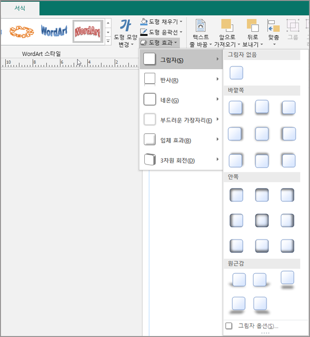
Task: Apply 원근감 shadow, second row left preset
Action: pyautogui.click(x=238, y=305)
